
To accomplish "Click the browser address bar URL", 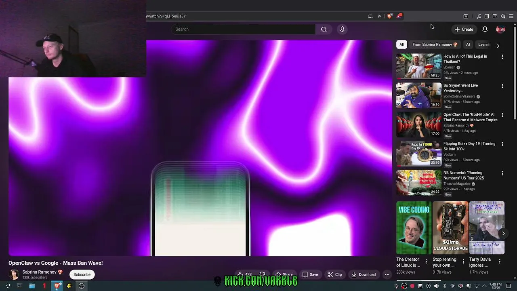I will click(x=166, y=16).
